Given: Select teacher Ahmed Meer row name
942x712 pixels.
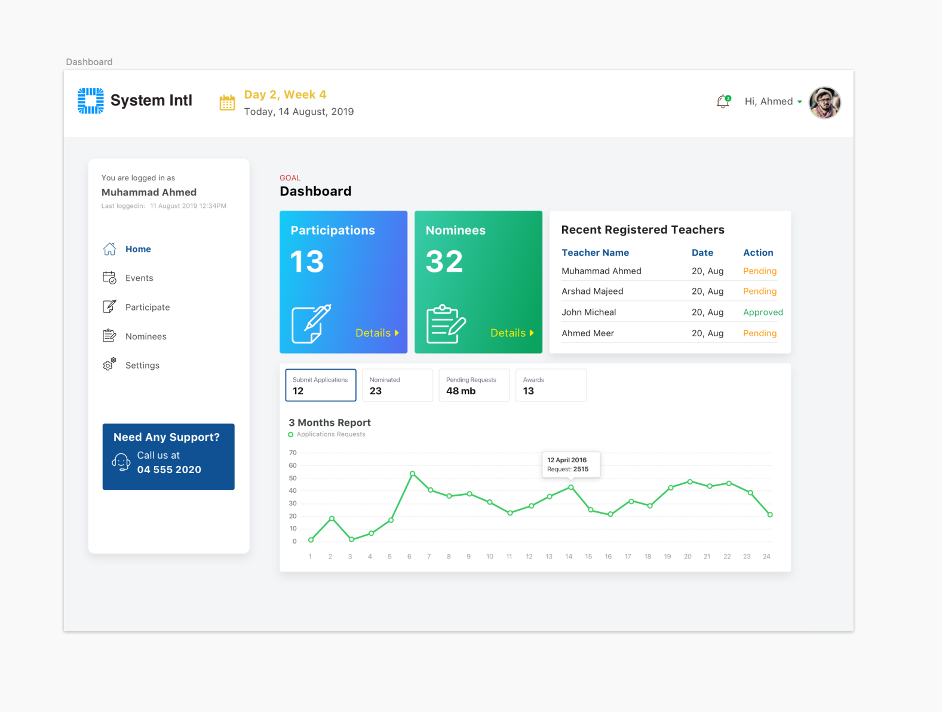Looking at the screenshot, I should tap(588, 333).
